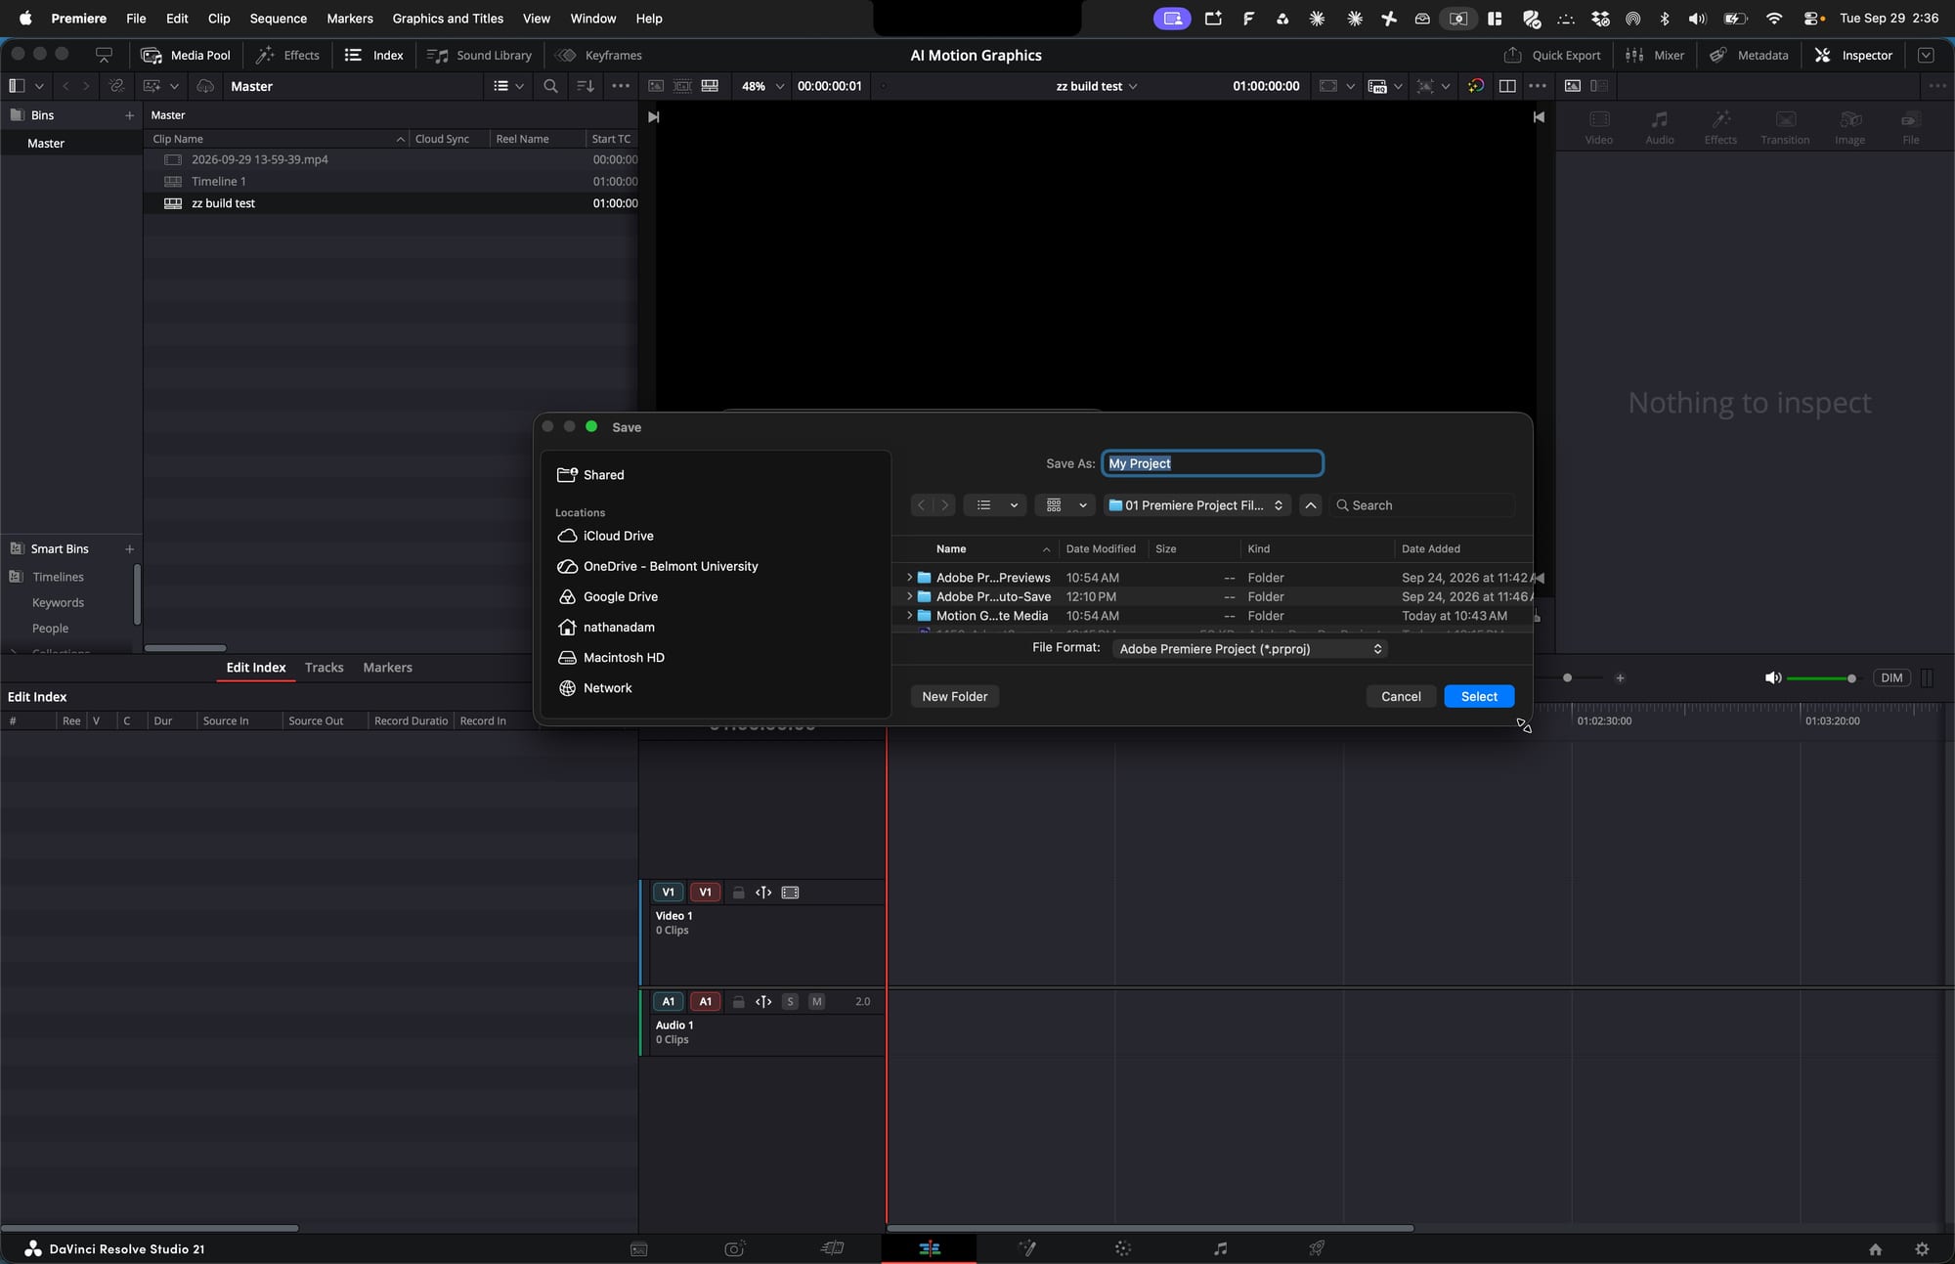This screenshot has height=1264, width=1955.
Task: Mute the Audio 1 track
Action: tap(816, 1002)
